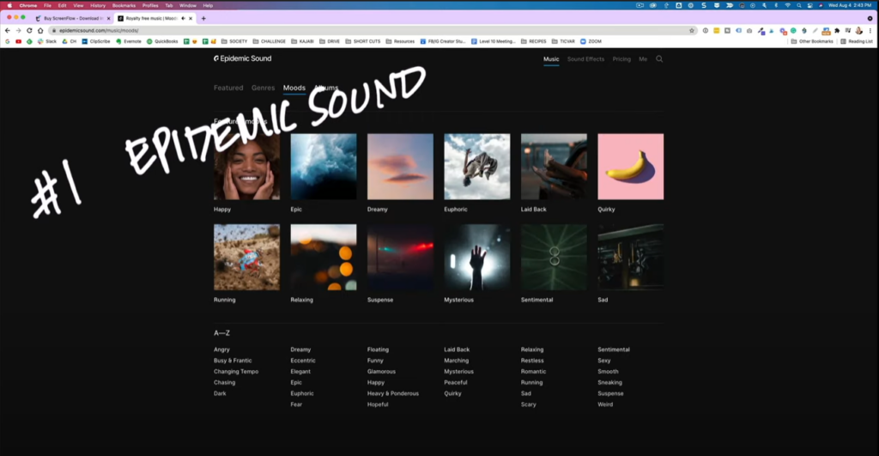Open the Evernote bookmark
This screenshot has width=879, height=456.
tap(129, 41)
